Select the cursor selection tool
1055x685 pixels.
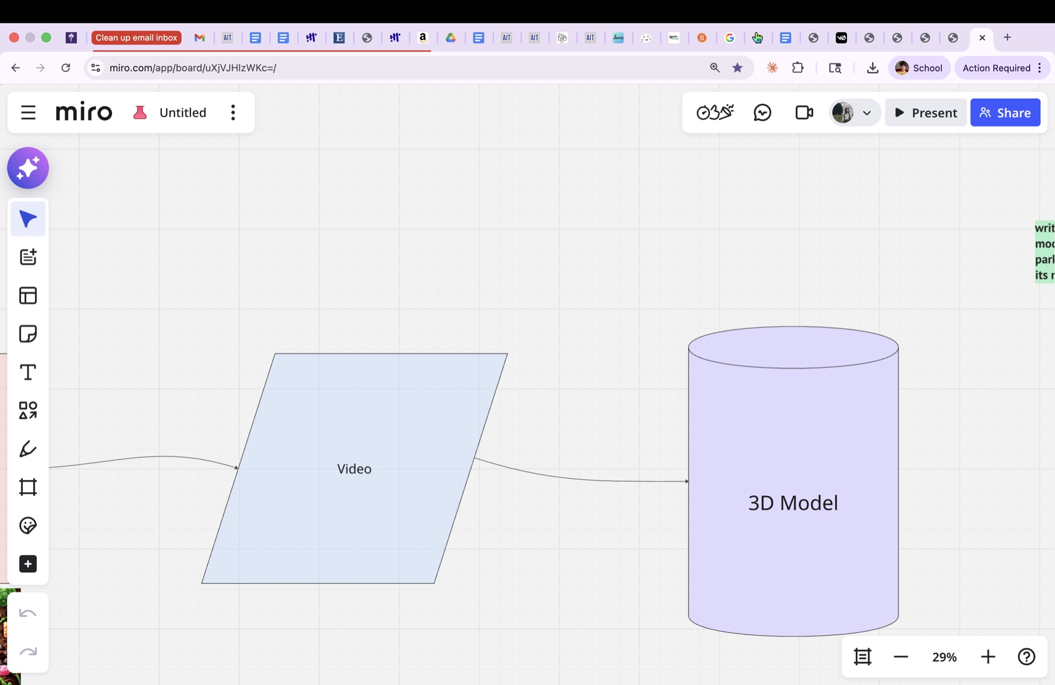pos(28,219)
